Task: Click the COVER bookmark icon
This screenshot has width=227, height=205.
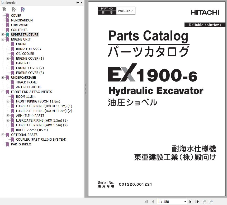Action: click(7, 16)
